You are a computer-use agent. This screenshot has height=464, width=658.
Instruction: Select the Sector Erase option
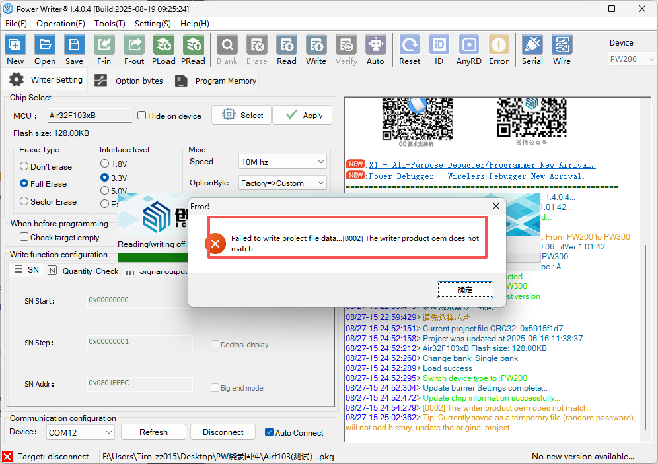24,201
